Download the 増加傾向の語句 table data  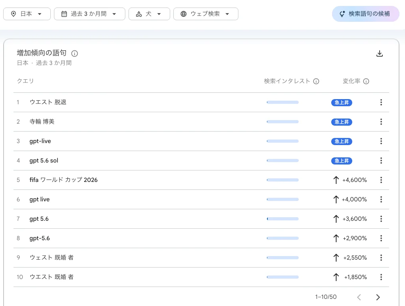pos(380,54)
